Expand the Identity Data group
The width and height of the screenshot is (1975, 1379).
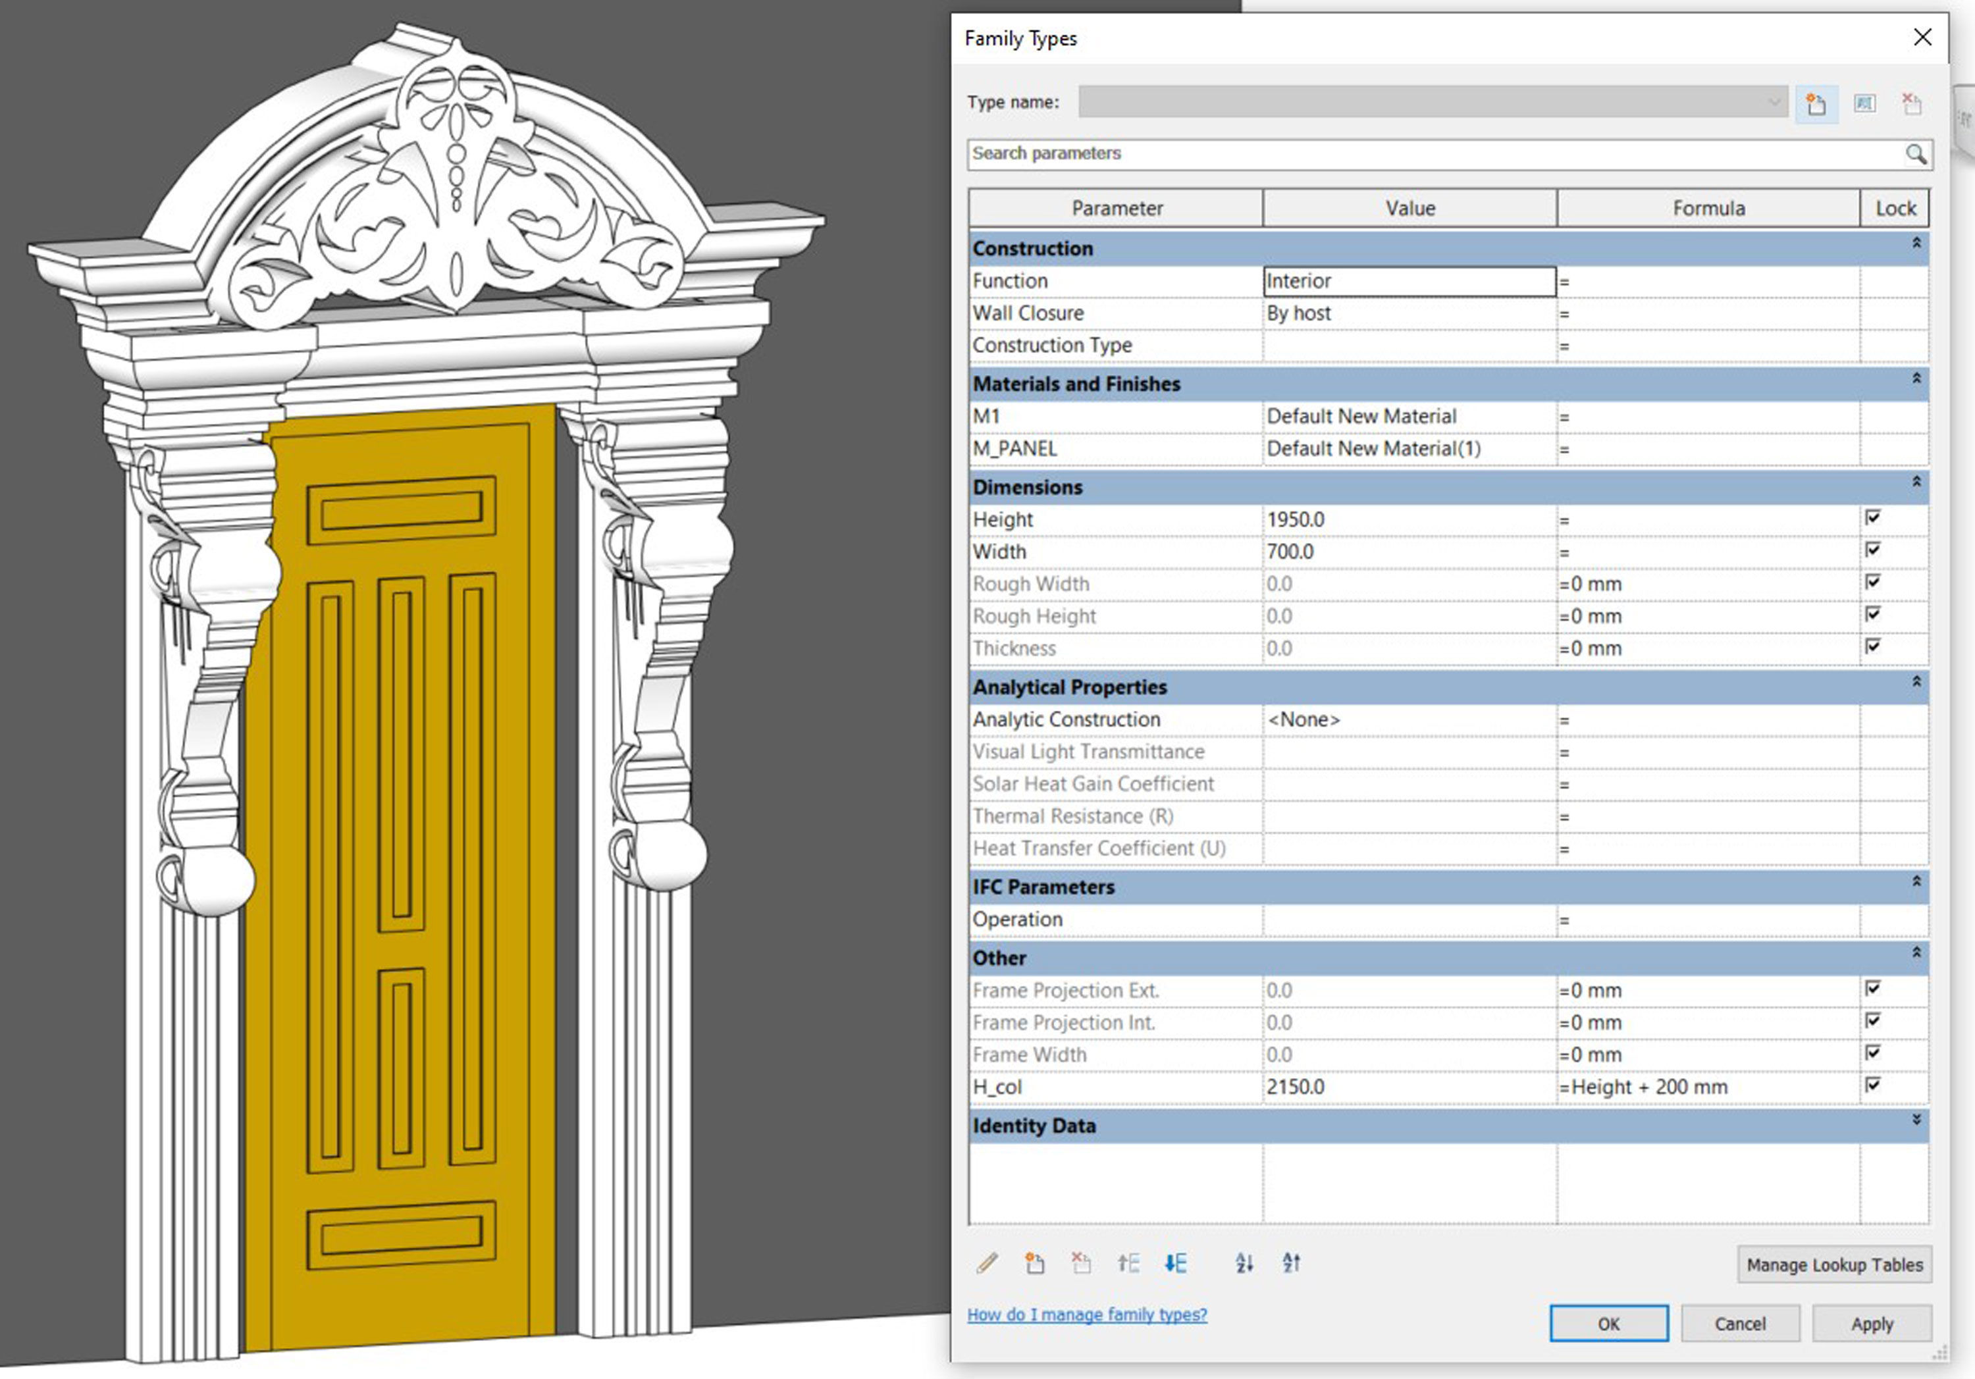click(1916, 1120)
